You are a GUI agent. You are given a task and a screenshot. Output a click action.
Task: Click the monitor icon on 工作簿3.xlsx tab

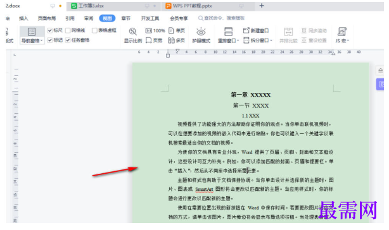pyautogui.click(x=147, y=6)
